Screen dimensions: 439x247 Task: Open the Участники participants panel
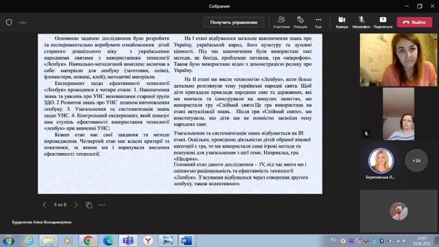click(281, 22)
